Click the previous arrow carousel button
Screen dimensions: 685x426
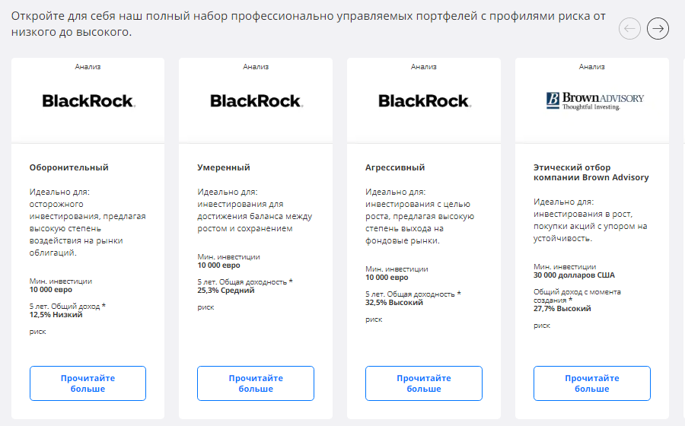(x=629, y=28)
